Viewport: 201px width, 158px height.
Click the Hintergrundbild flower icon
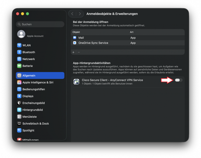(19, 110)
